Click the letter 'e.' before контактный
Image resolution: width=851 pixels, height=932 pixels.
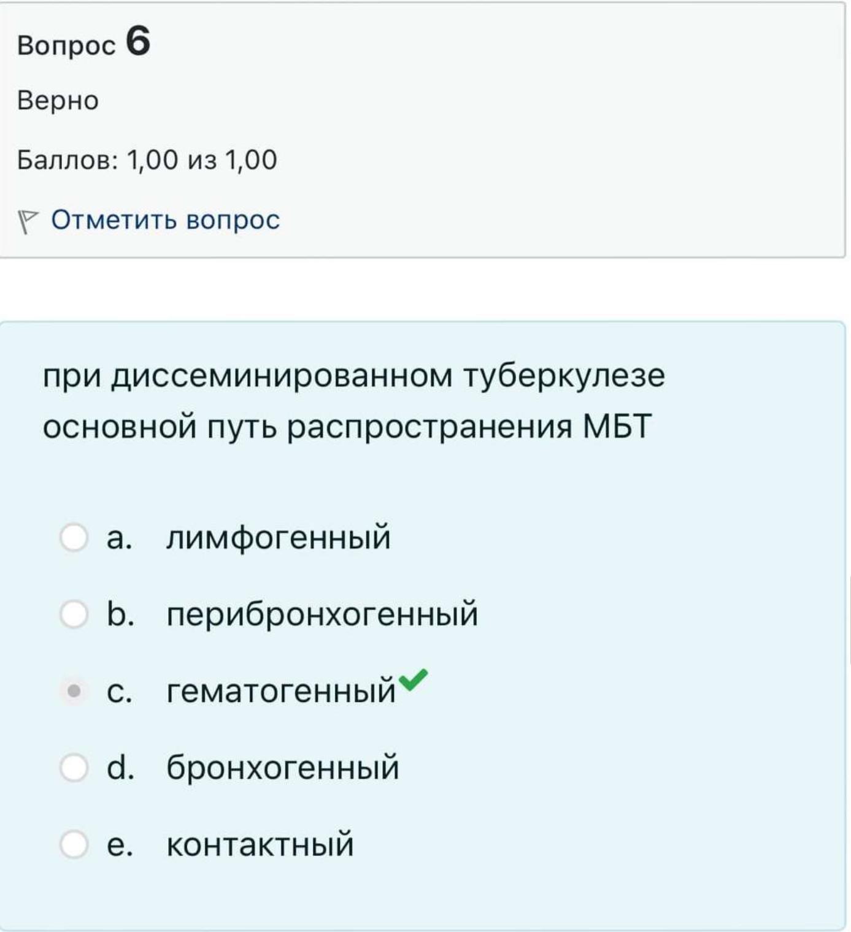(x=120, y=845)
